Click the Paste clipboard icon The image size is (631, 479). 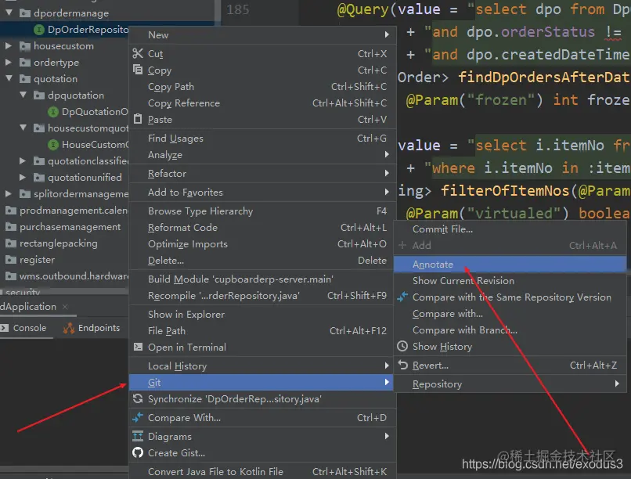click(138, 119)
